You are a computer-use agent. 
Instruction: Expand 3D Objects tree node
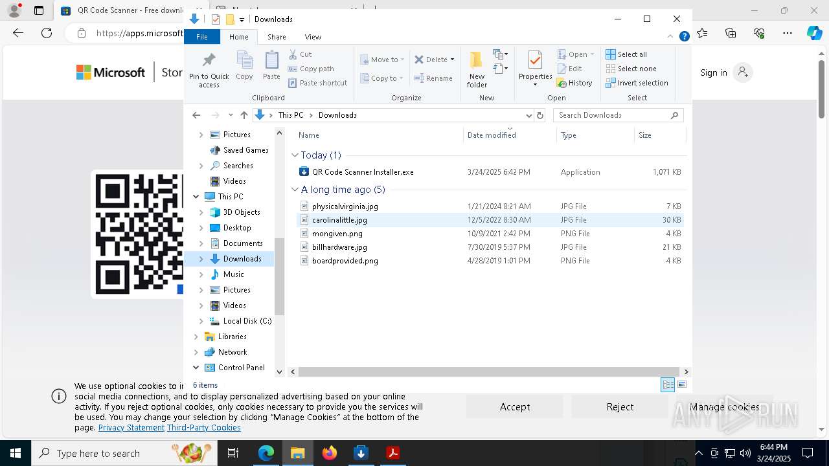tap(201, 212)
